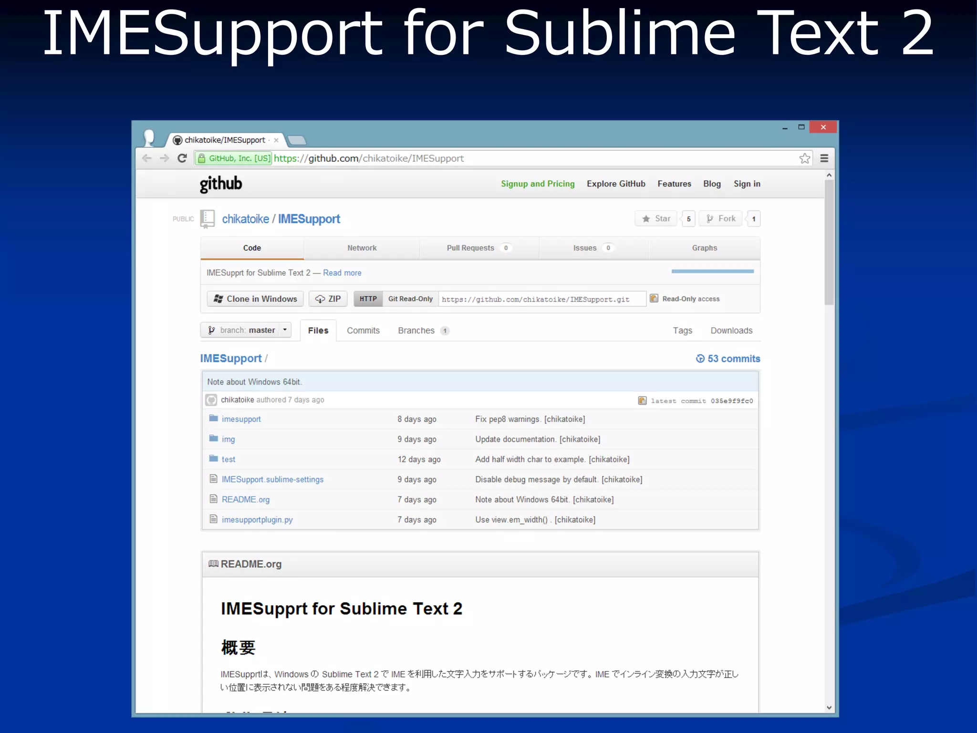Open the 53 commits link
The image size is (977, 733).
click(728, 359)
